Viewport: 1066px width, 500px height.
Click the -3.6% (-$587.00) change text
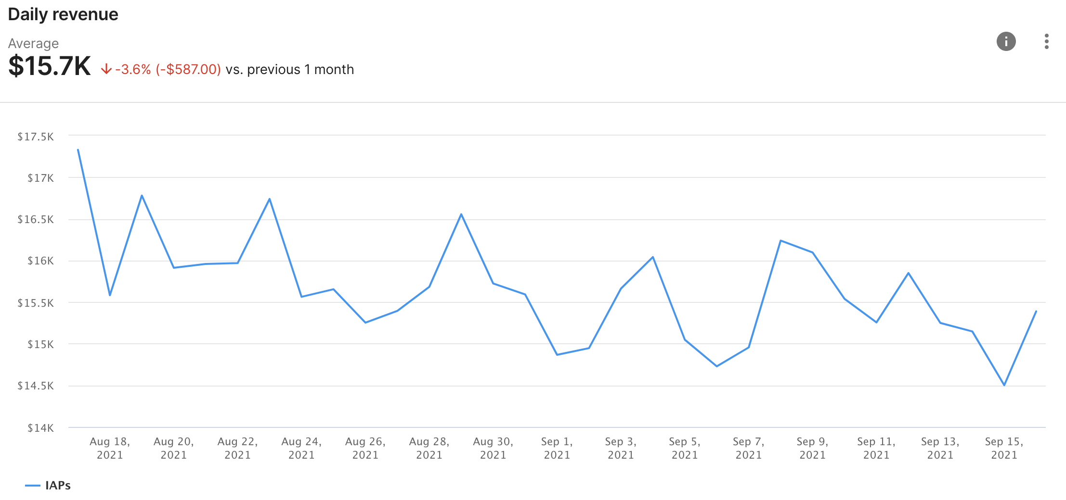(168, 70)
